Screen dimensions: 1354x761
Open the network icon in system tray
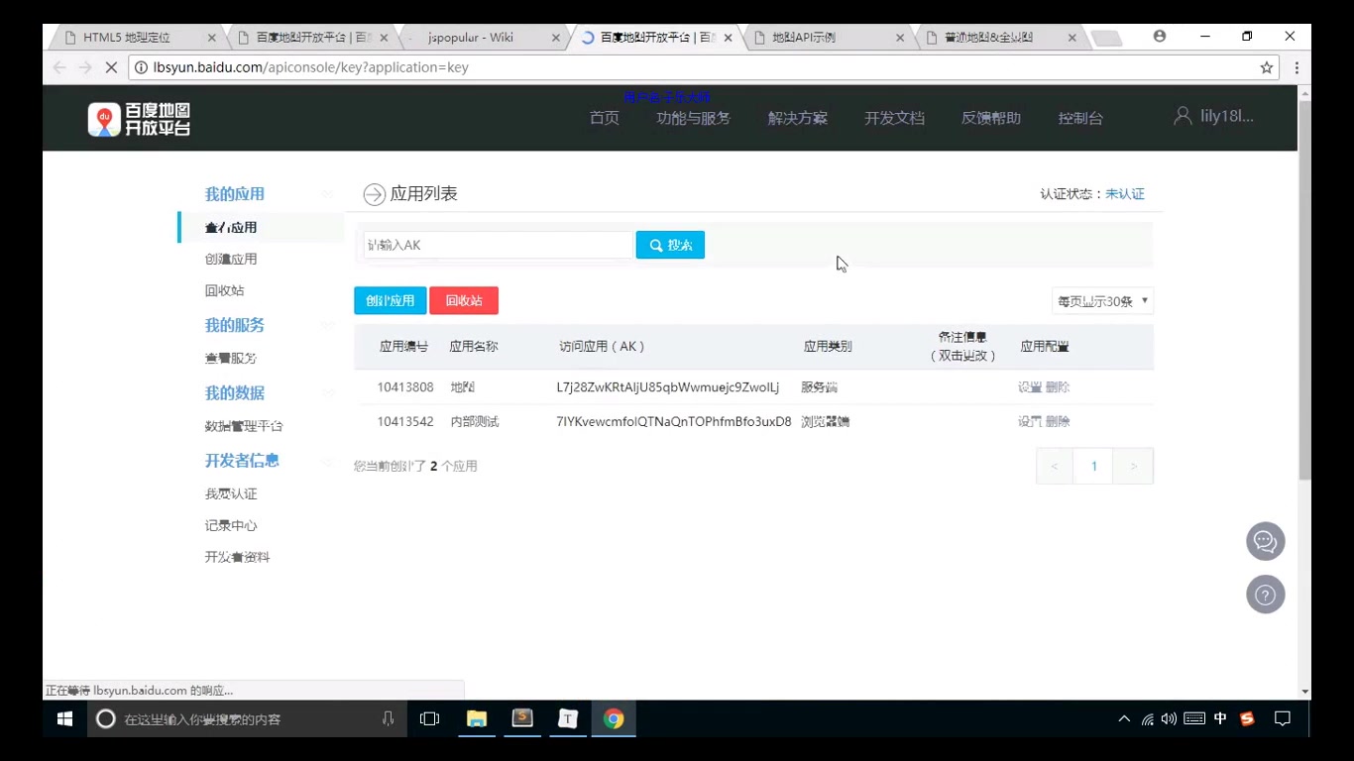1147,718
